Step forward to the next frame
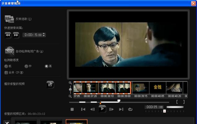Viewport: 197px width, 124px height. click(x=112, y=109)
